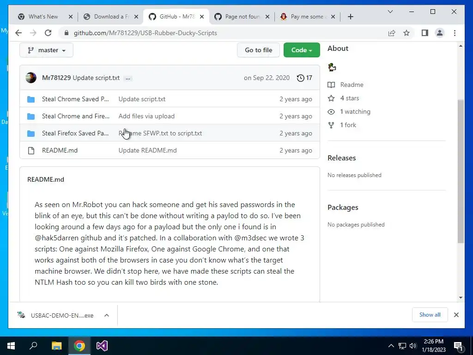Click scrollbar down arrow

[x=461, y=298]
